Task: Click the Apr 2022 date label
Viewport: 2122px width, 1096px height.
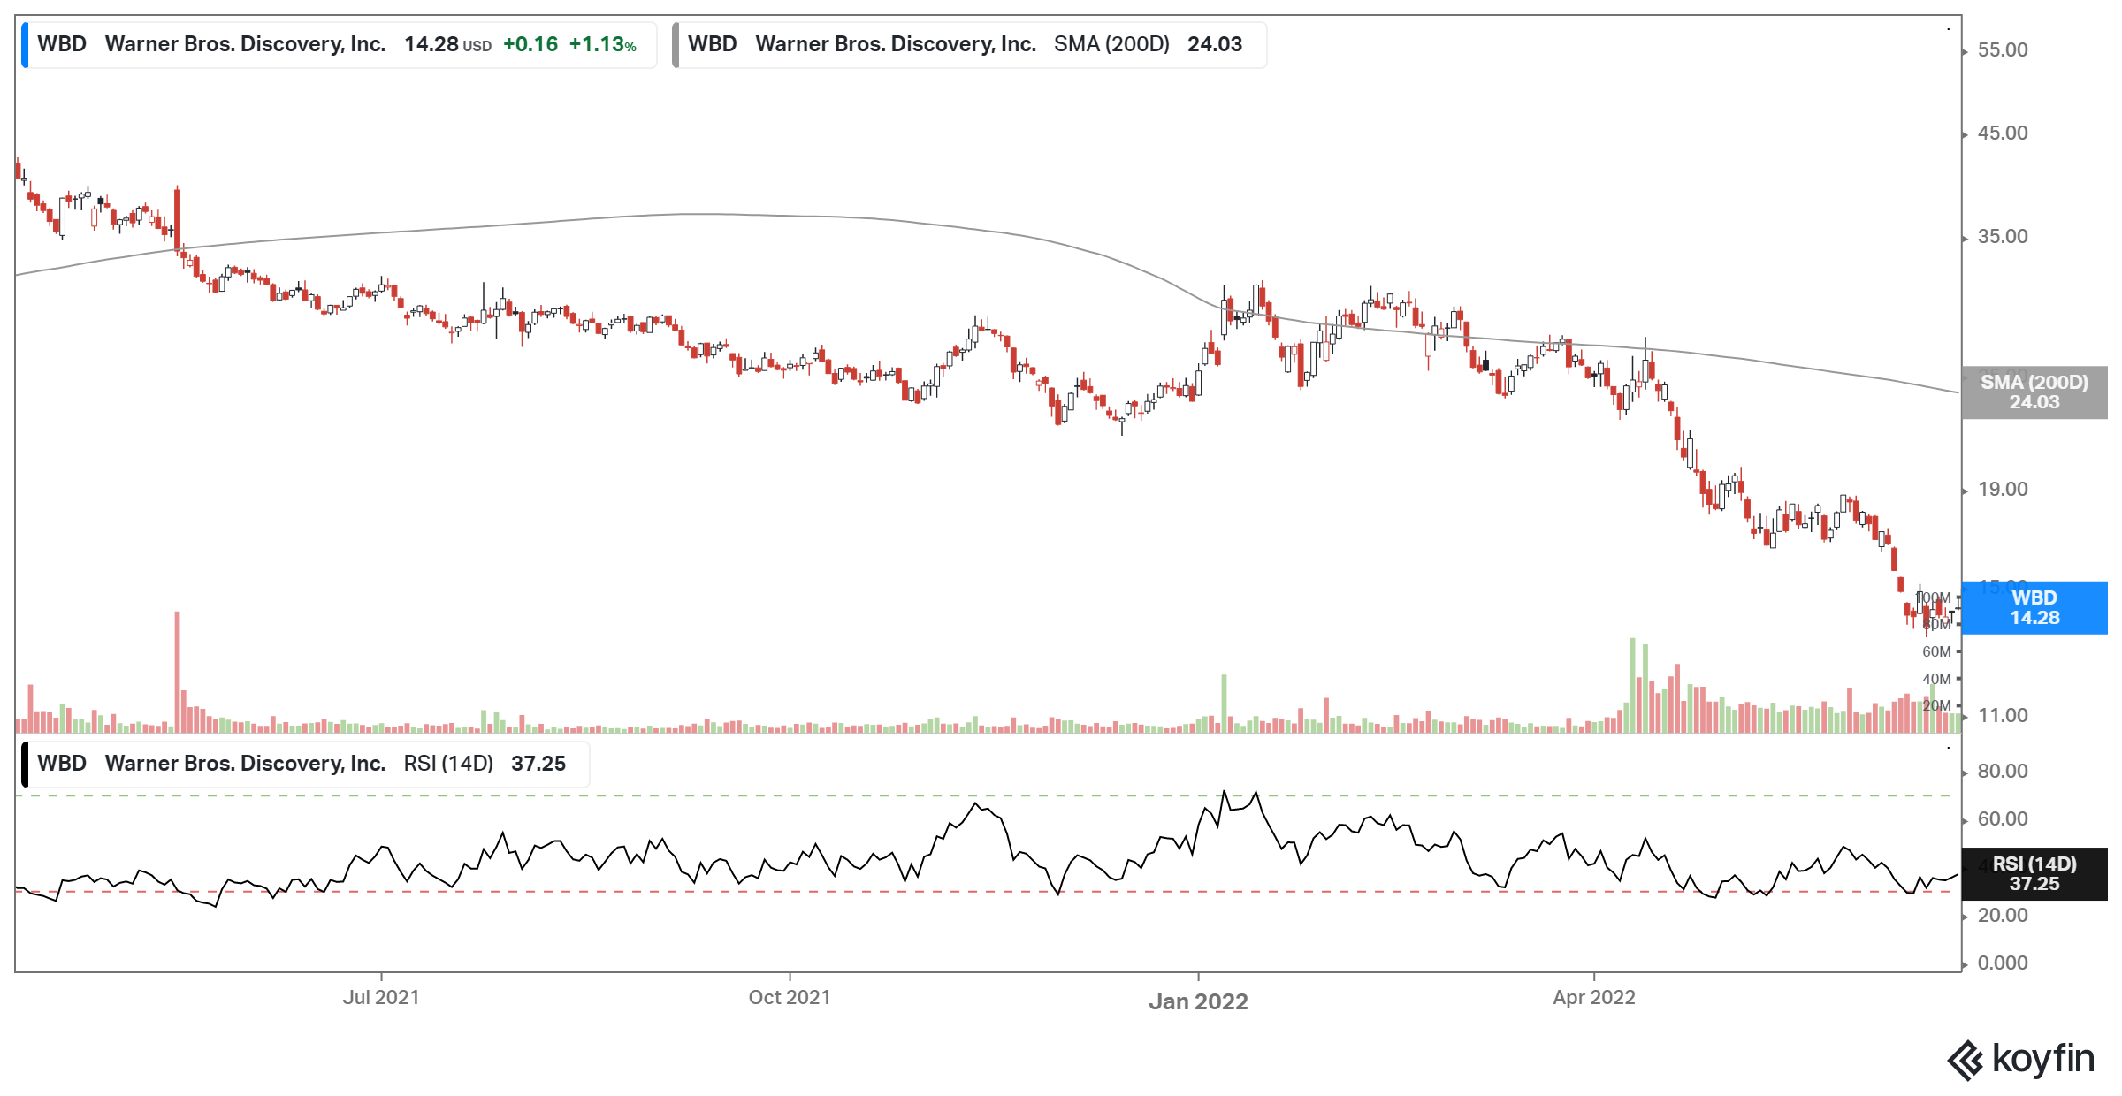Action: coord(1594,998)
